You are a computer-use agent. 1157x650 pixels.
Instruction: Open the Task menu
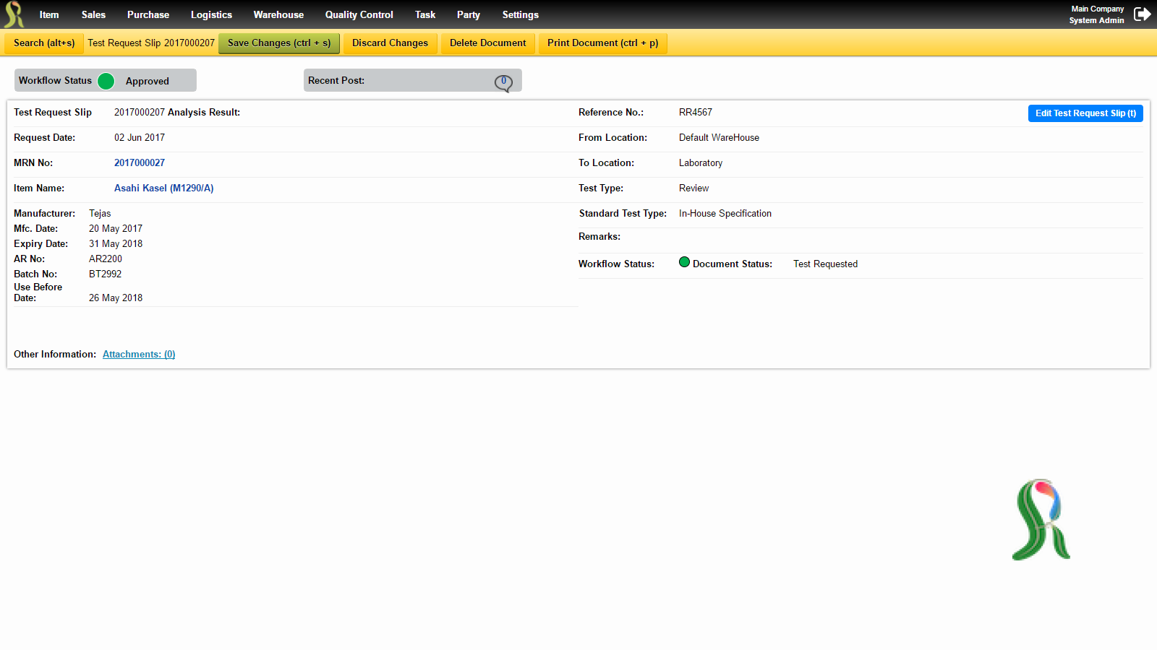(x=425, y=14)
